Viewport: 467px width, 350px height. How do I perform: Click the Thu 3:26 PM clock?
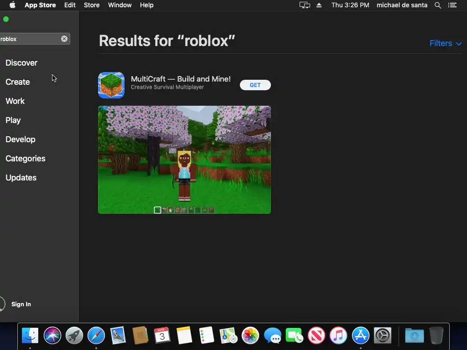350,5
